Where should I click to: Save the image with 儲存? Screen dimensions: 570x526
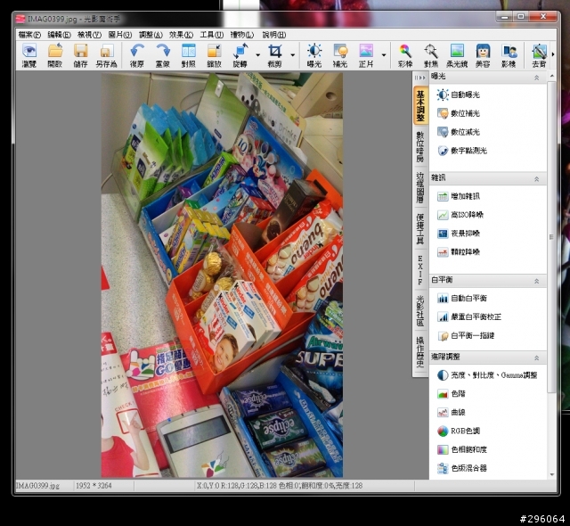80,55
